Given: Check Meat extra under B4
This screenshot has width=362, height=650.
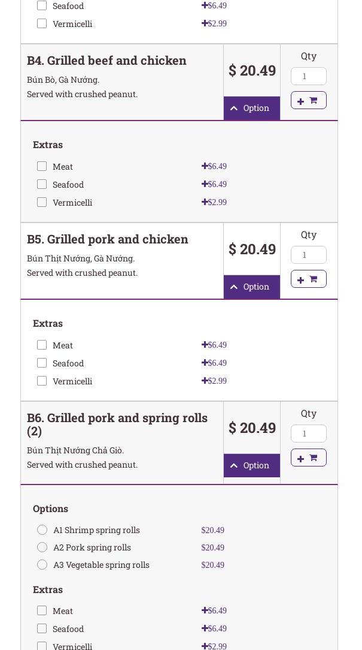Looking at the screenshot, I should 42,166.
